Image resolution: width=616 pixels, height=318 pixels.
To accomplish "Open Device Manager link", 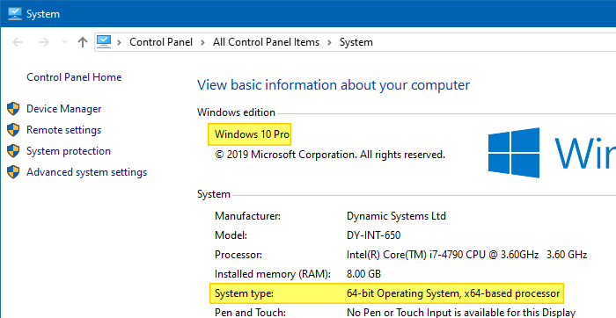I will click(63, 109).
